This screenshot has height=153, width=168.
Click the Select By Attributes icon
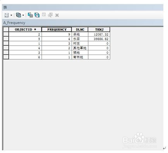coord(30,15)
